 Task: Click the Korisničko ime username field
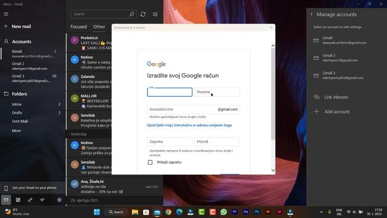tap(193, 110)
